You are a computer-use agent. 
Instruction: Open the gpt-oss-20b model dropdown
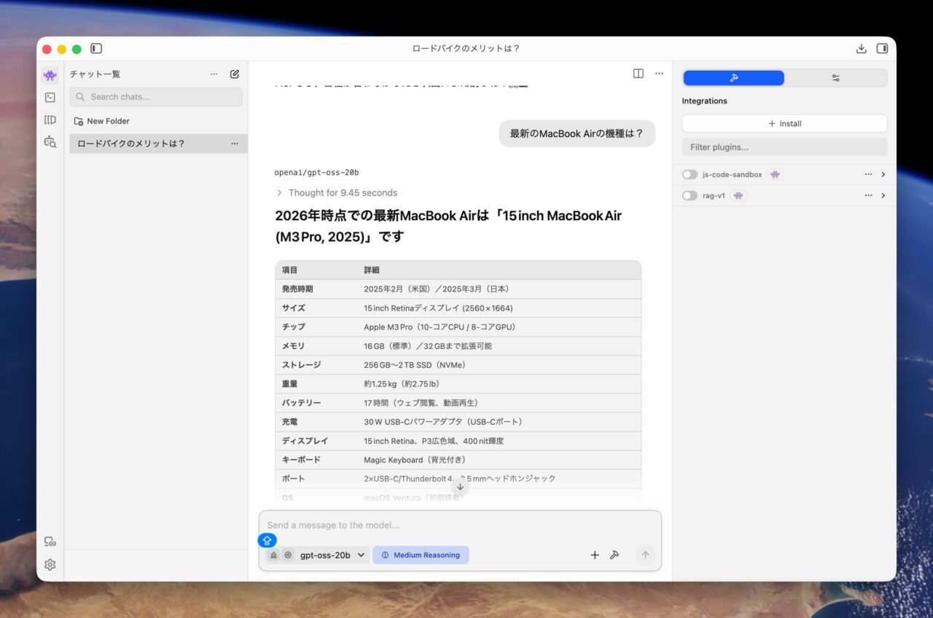click(x=332, y=555)
